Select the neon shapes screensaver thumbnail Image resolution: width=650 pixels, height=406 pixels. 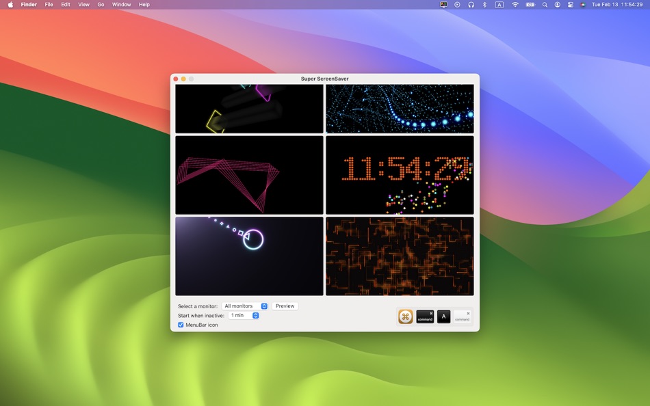(x=249, y=109)
